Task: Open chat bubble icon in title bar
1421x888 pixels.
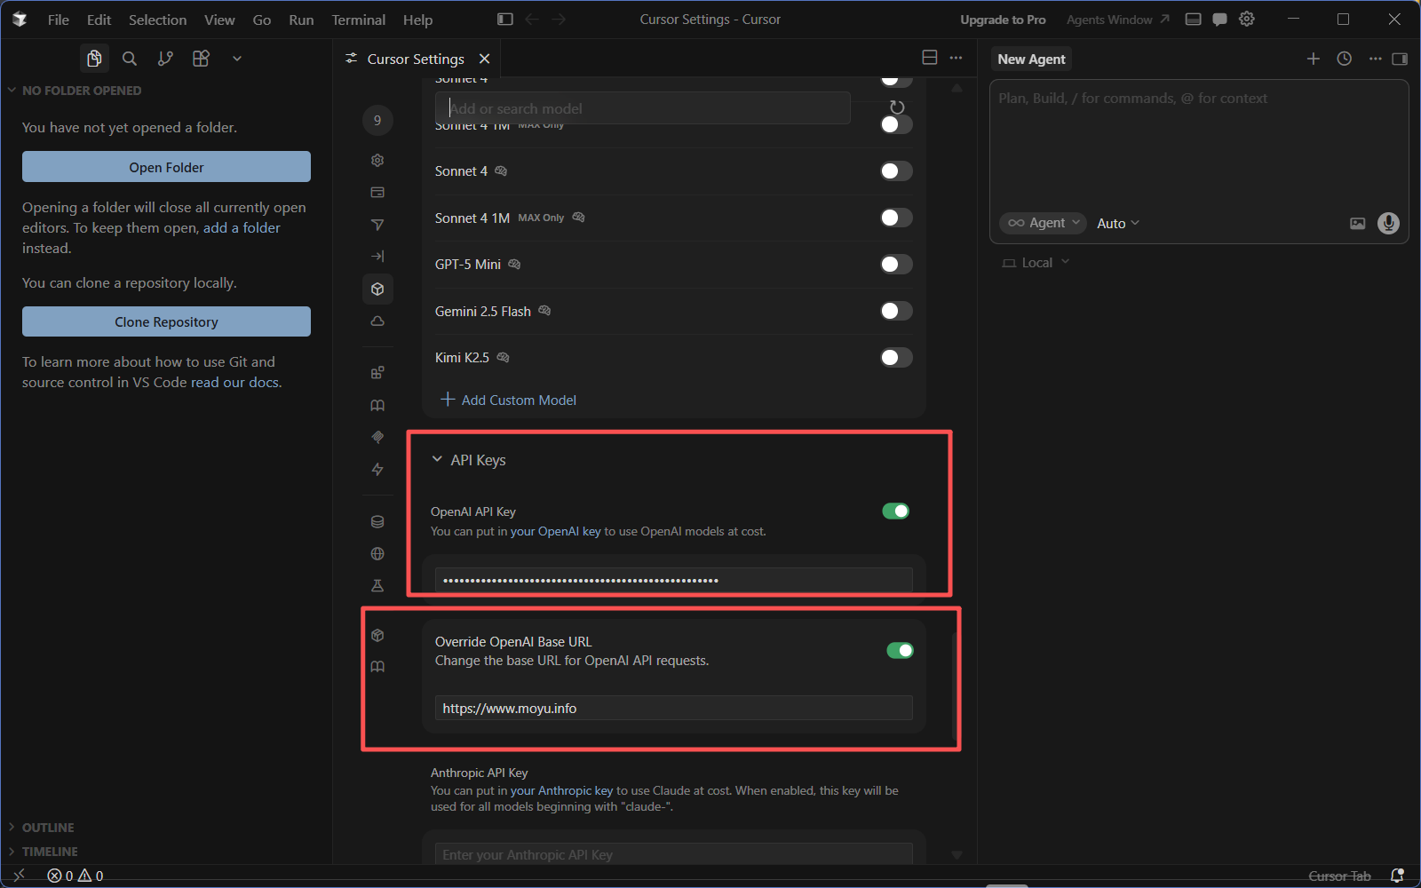Action: click(1220, 20)
